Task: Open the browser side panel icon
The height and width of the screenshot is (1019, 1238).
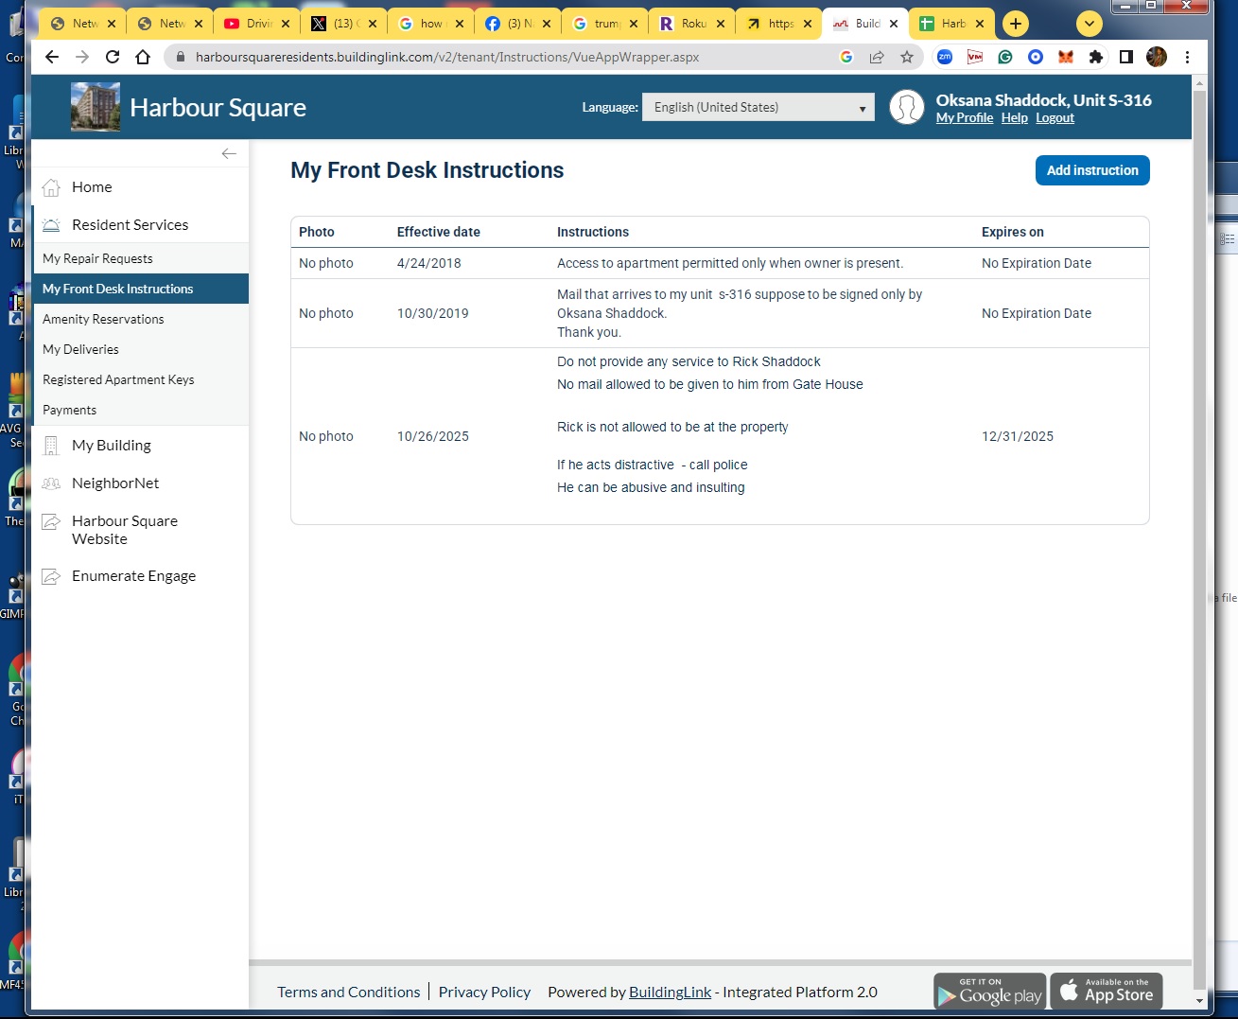Action: point(1125,57)
